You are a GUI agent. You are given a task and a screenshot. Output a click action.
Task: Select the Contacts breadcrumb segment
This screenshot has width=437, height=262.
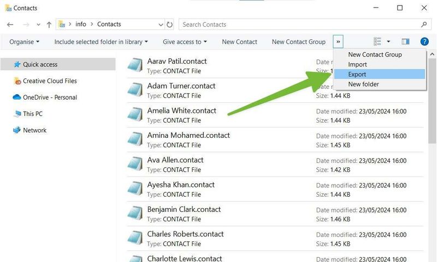tap(109, 24)
